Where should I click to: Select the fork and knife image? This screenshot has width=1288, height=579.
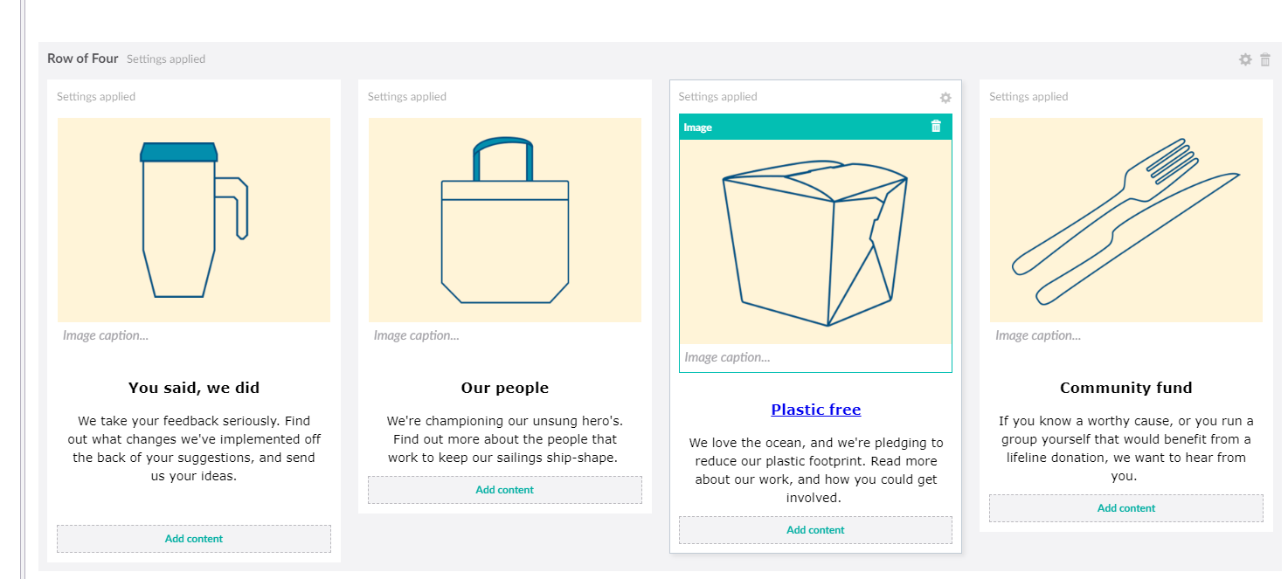[x=1126, y=220]
